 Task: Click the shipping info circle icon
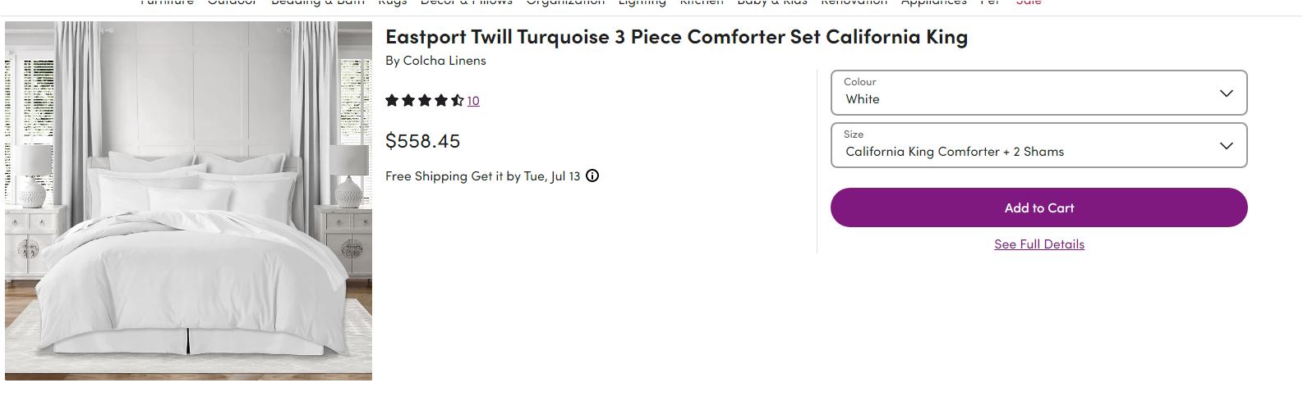point(592,175)
